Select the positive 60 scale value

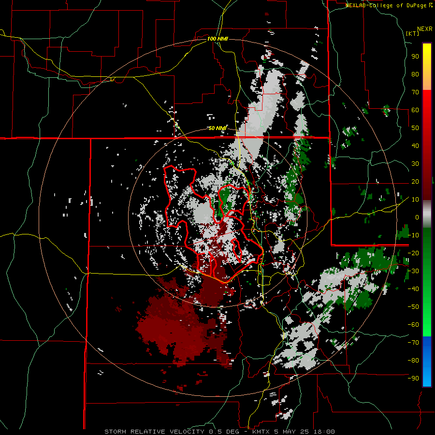point(415,110)
